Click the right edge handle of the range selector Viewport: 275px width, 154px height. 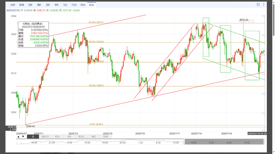coord(264,142)
